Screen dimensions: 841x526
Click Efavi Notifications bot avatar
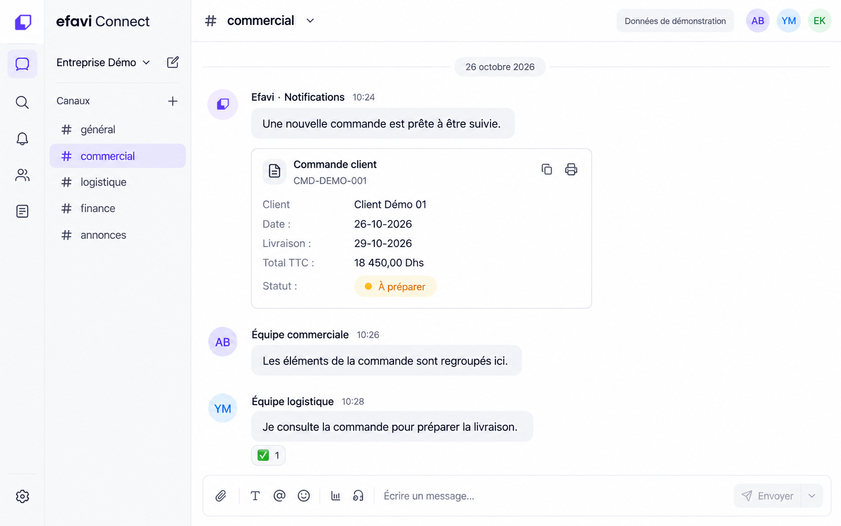[x=223, y=104]
